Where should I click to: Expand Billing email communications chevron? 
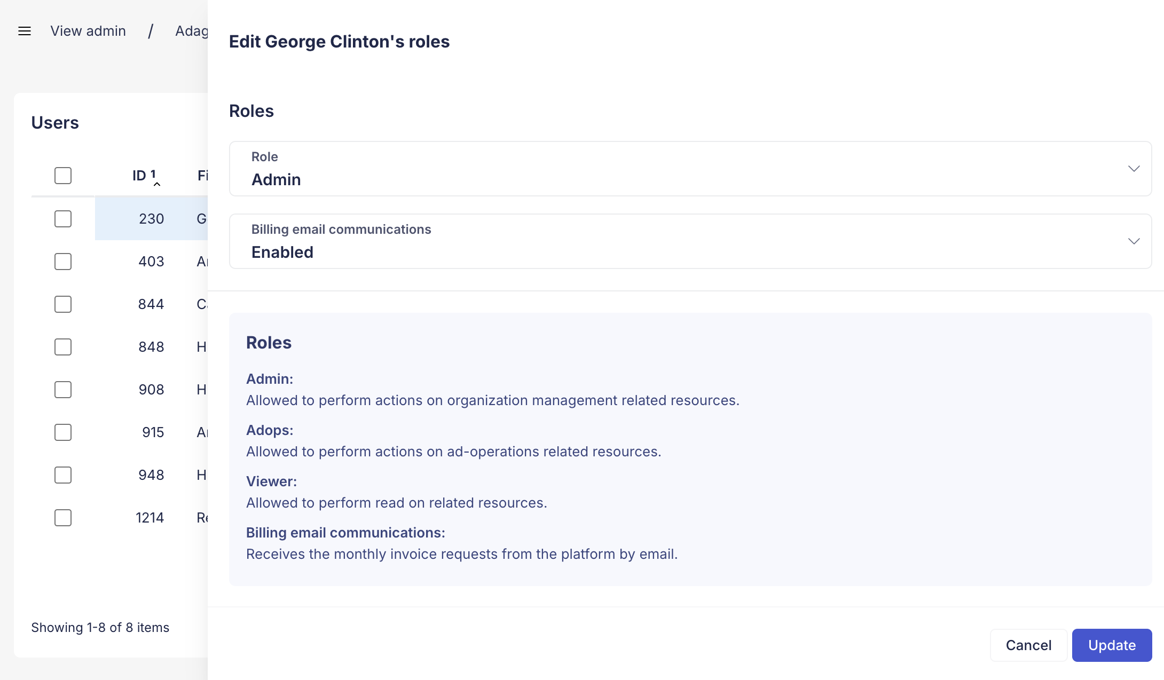tap(1134, 241)
